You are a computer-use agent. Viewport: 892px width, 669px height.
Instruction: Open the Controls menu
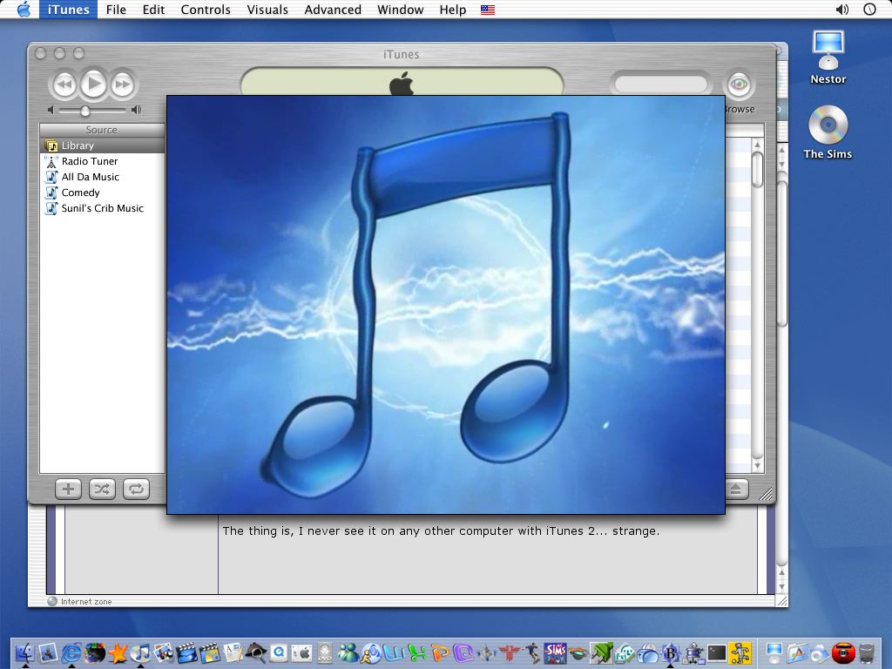tap(206, 10)
